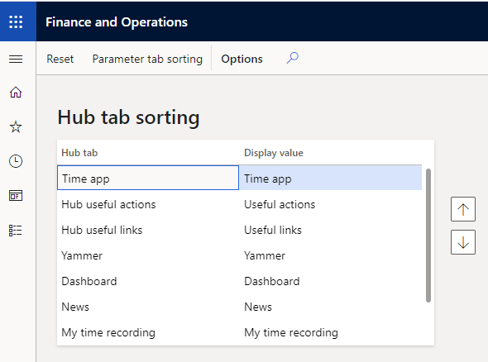
Task: Open the Favorites star icon
Action: point(16,127)
